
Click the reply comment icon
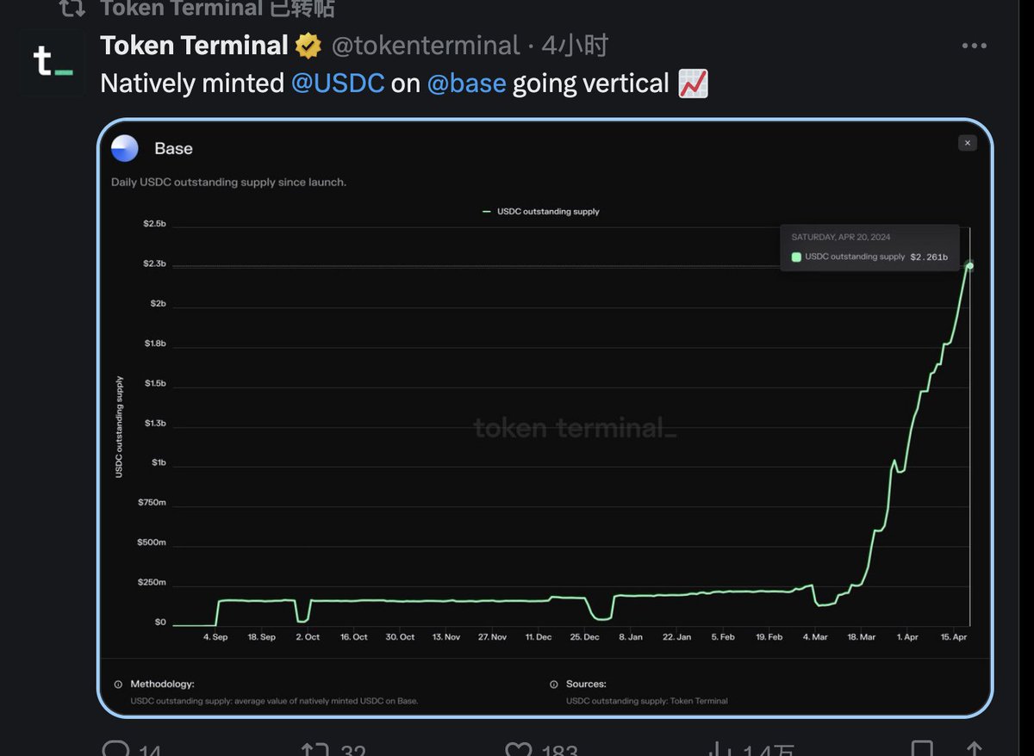[x=116, y=749]
